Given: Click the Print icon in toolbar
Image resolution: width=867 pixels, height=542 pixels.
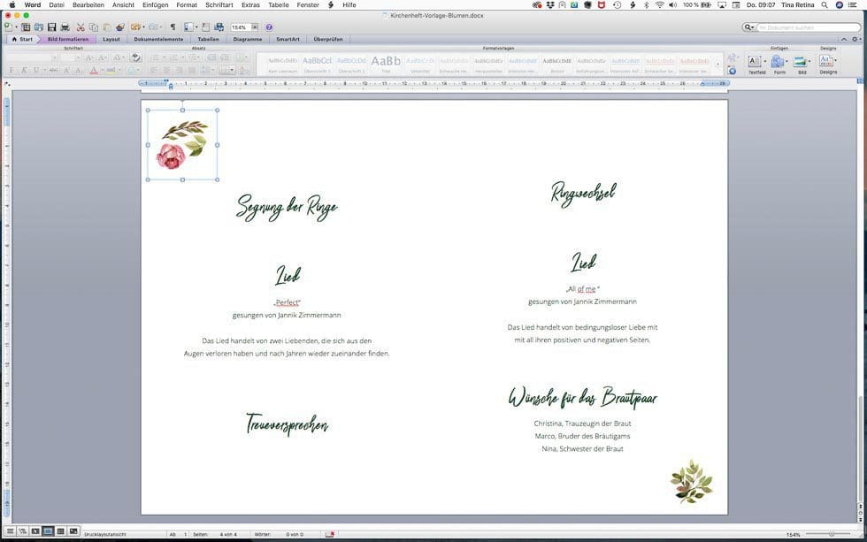Looking at the screenshot, I should [x=65, y=27].
